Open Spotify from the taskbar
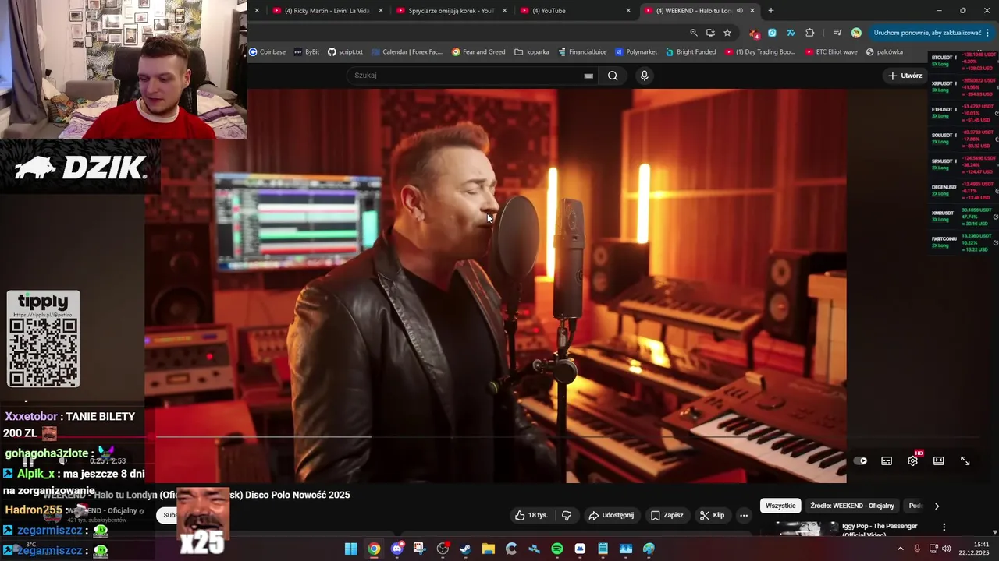Image resolution: width=999 pixels, height=561 pixels. pyautogui.click(x=557, y=549)
